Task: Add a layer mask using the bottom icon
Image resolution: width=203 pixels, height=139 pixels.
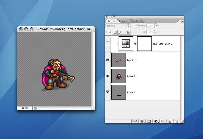Action: tap(149, 121)
